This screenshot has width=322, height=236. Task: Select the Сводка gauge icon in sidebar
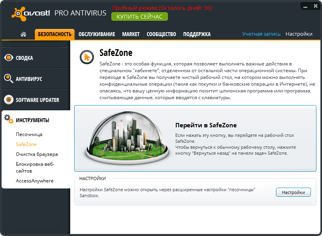(x=9, y=57)
